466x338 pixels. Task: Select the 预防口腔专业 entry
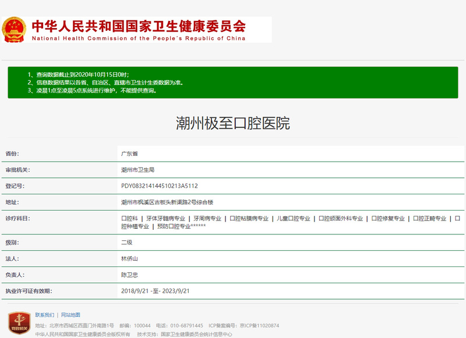click(x=174, y=226)
